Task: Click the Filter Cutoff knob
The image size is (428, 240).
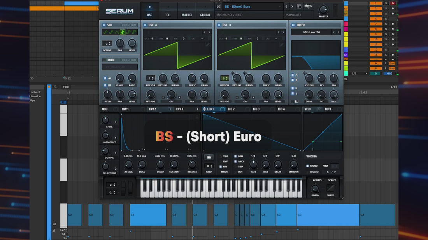Action: point(309,78)
